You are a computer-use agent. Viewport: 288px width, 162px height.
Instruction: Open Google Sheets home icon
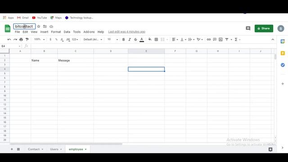[x=8, y=28]
